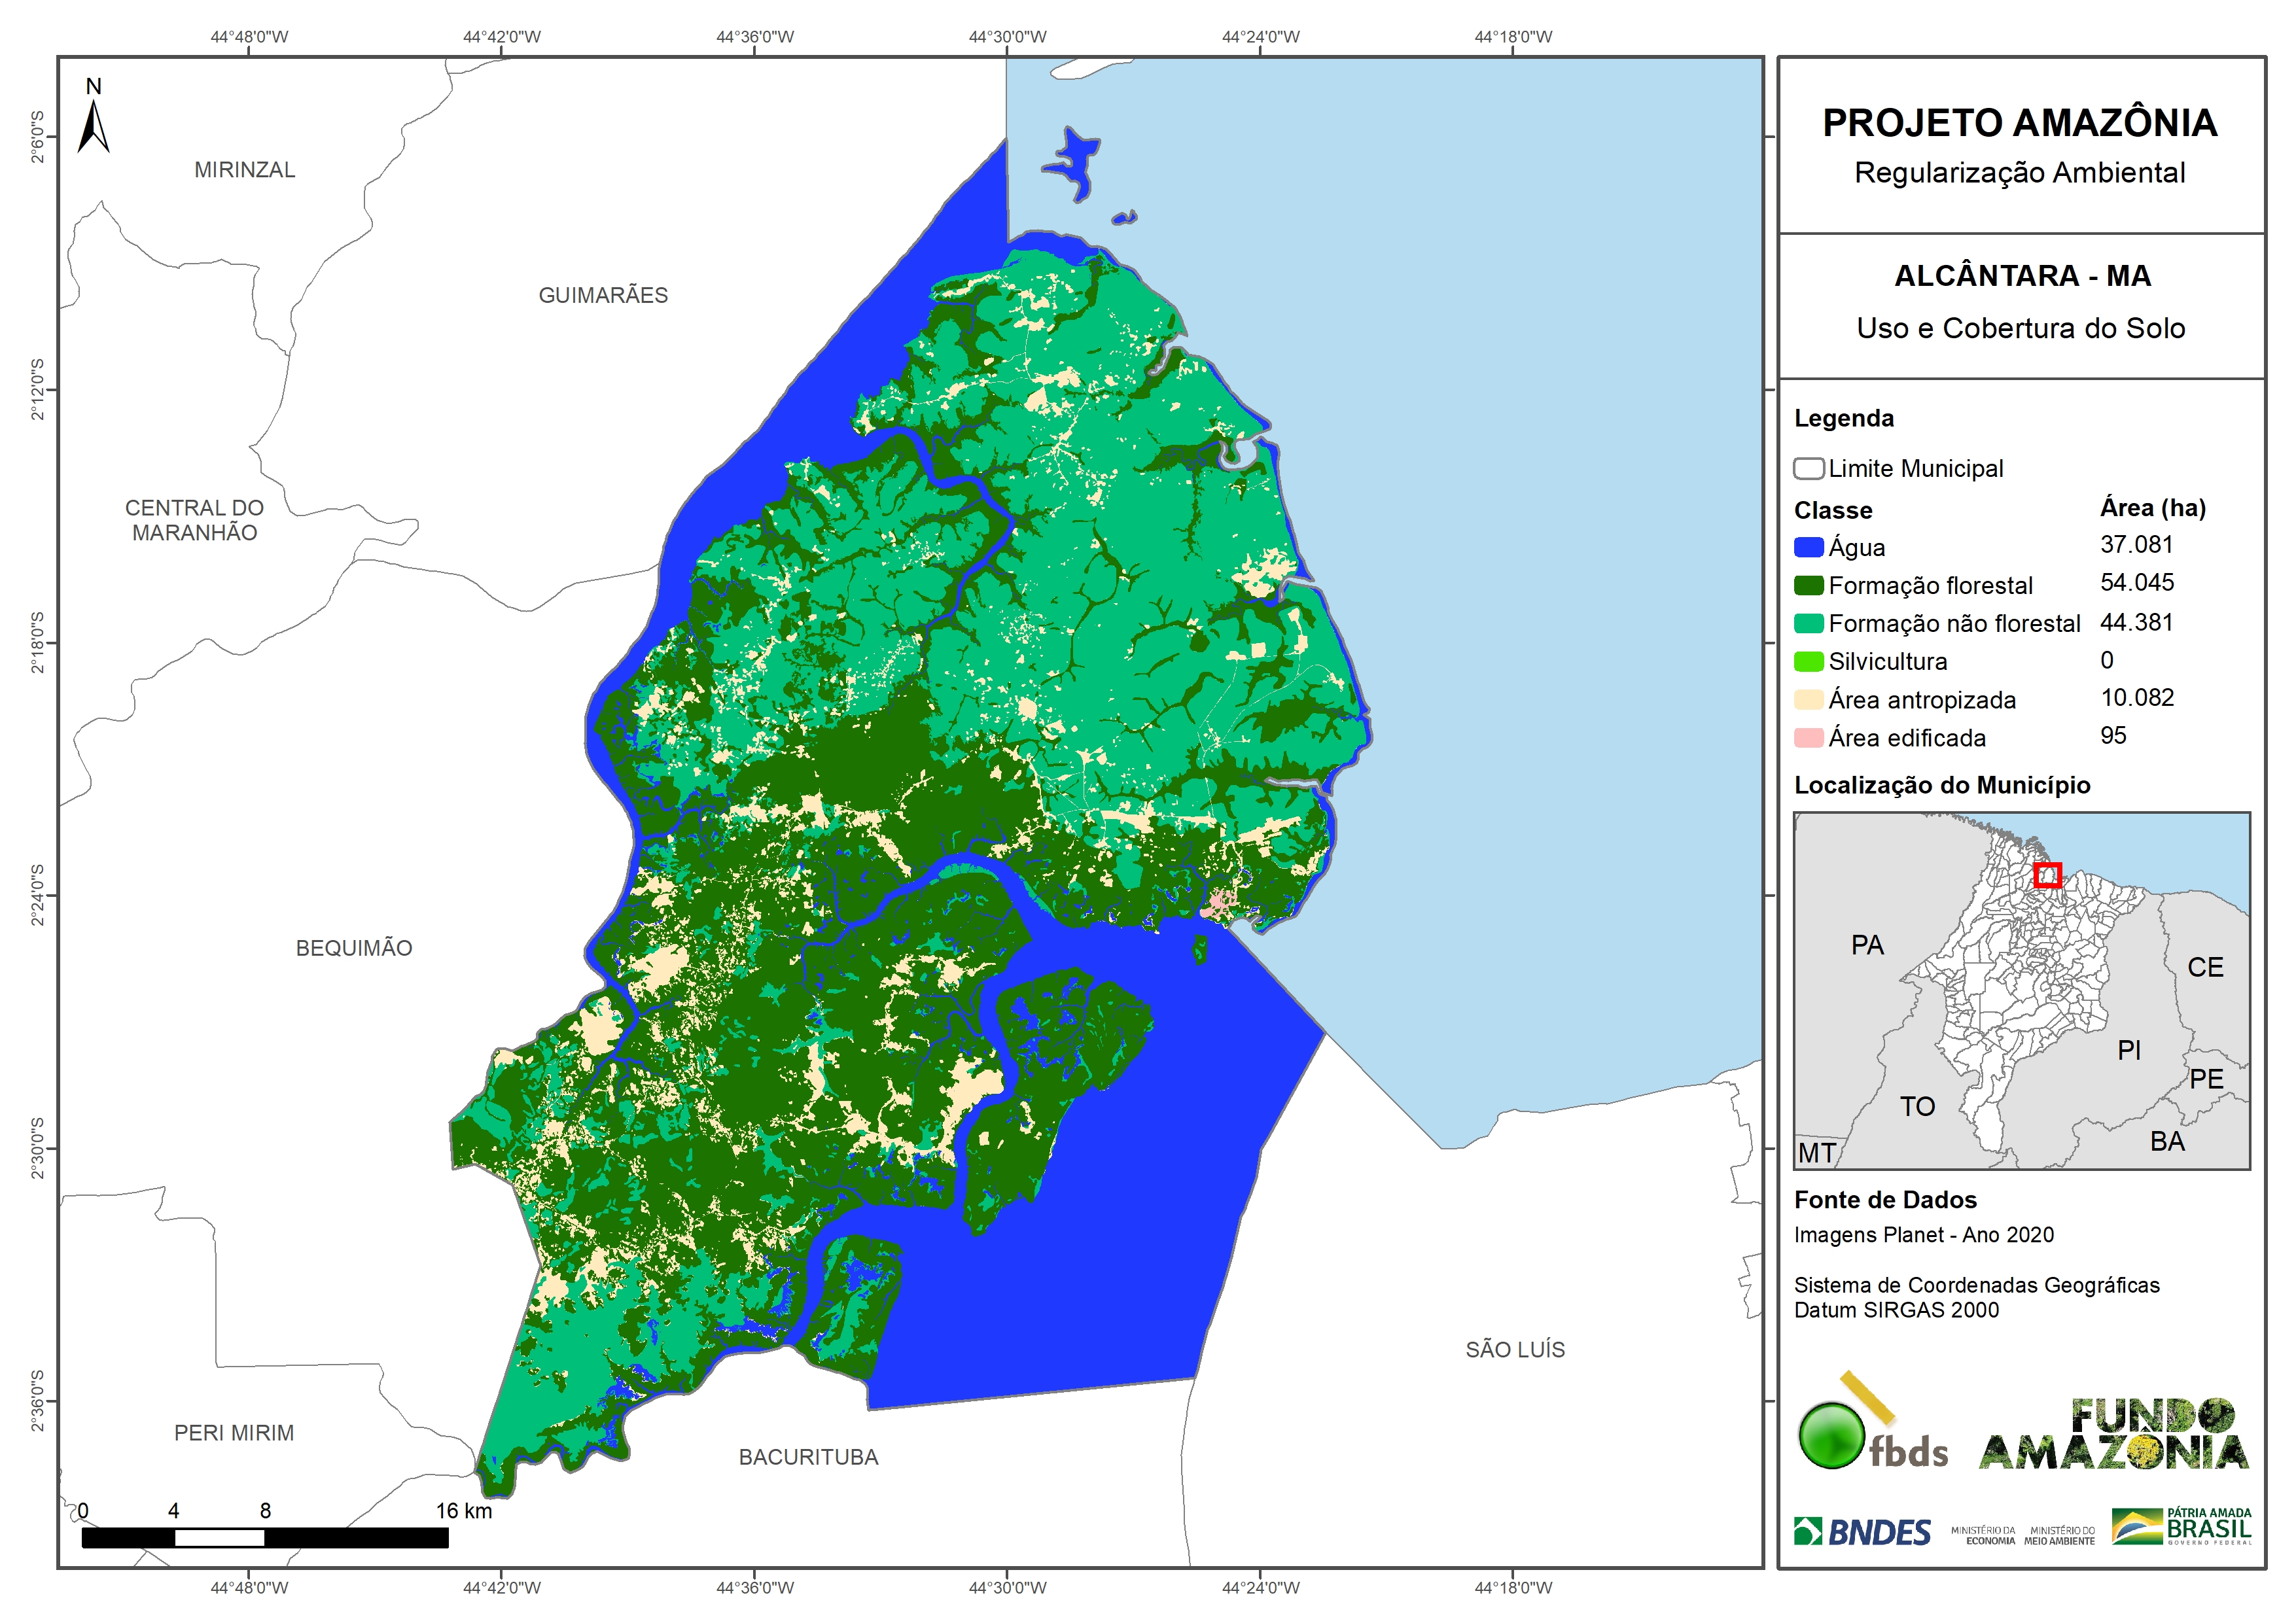
Task: Click the Fundo Amazonia logo
Action: tap(2113, 1435)
